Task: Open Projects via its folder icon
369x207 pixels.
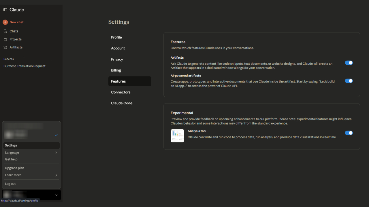Action: (5, 39)
